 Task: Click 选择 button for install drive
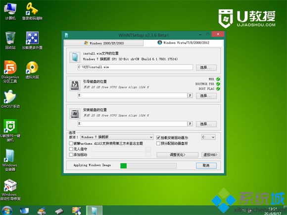[x=206, y=124]
